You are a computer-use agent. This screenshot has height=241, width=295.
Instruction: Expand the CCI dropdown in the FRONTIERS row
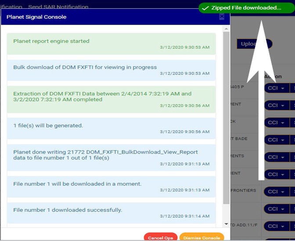click(x=276, y=191)
